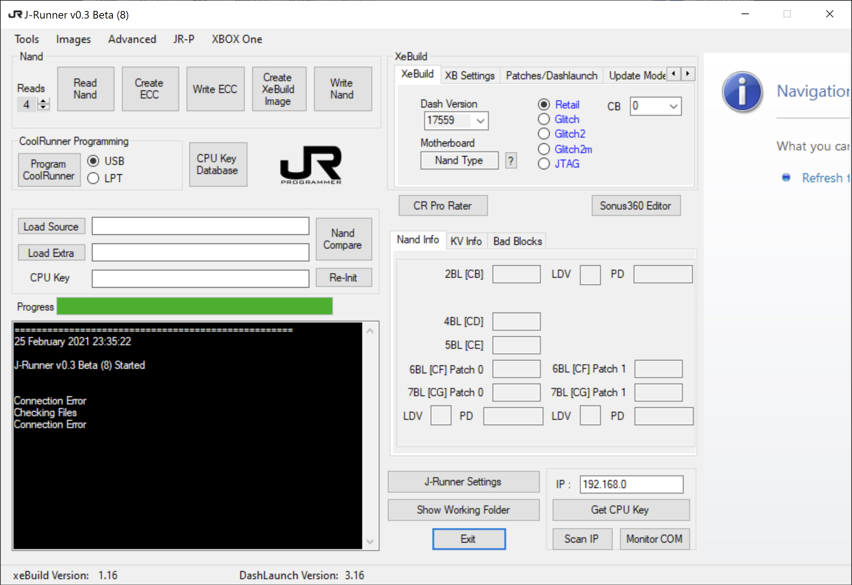Expand the CB dropdown

[673, 106]
